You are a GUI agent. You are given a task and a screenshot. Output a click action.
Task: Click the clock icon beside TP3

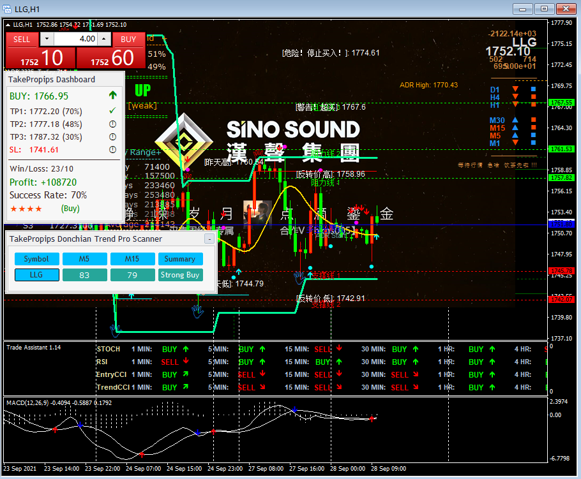point(112,137)
